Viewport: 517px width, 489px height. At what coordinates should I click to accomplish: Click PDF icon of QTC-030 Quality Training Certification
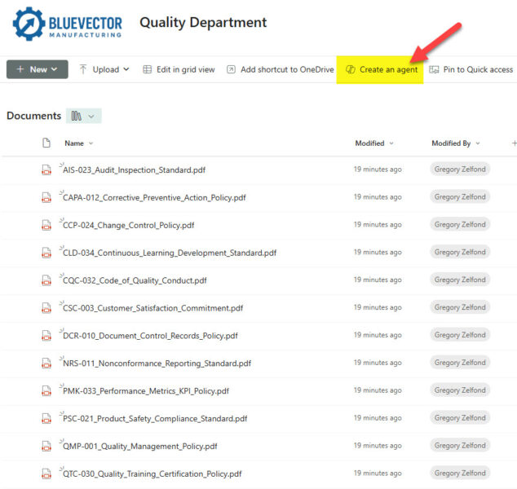[x=46, y=474]
